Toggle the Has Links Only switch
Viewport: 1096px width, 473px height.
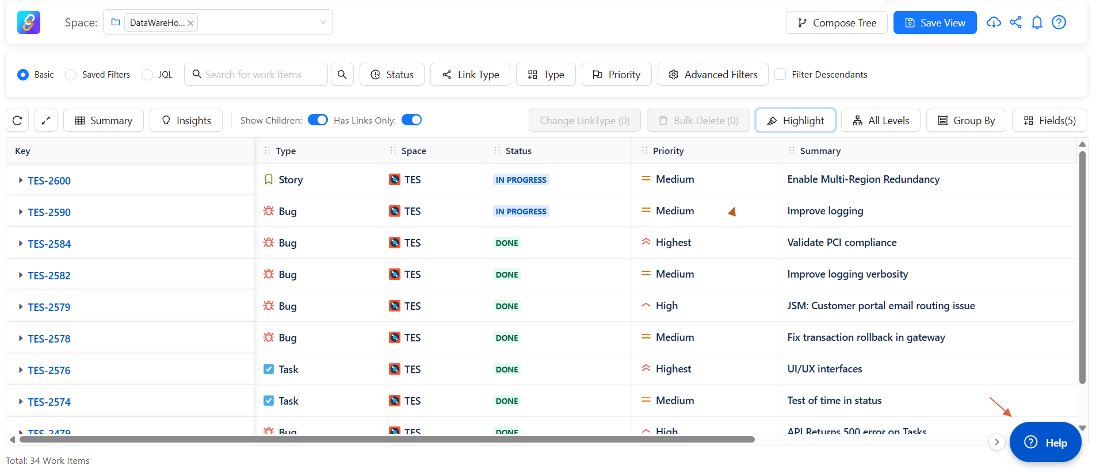click(x=411, y=120)
